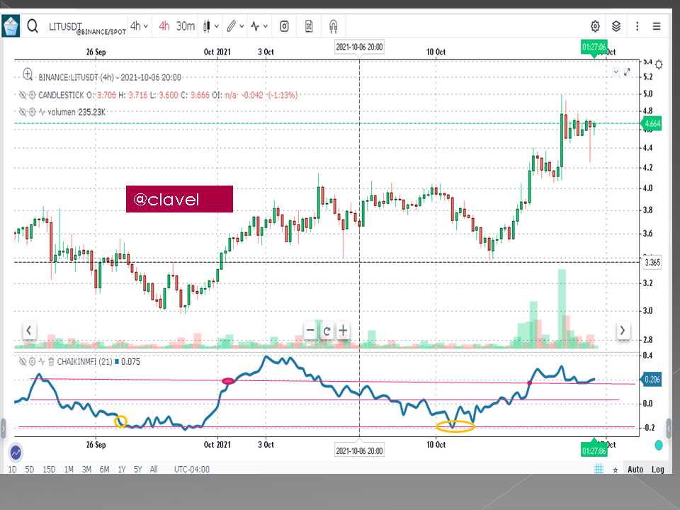Image resolution: width=680 pixels, height=510 pixels.
Task: Click the LITUSDT symbol name
Action: pos(65,26)
